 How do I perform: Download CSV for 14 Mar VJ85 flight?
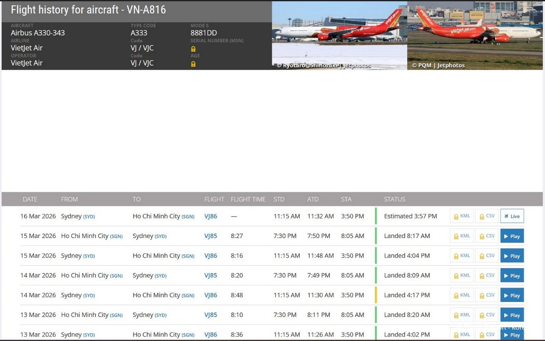point(487,276)
